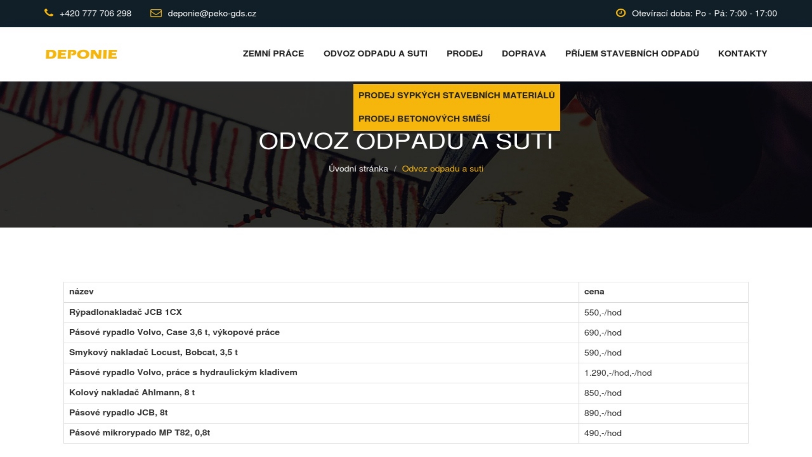This screenshot has height=457, width=812.
Task: Click the phone icon in top bar
Action: point(49,13)
